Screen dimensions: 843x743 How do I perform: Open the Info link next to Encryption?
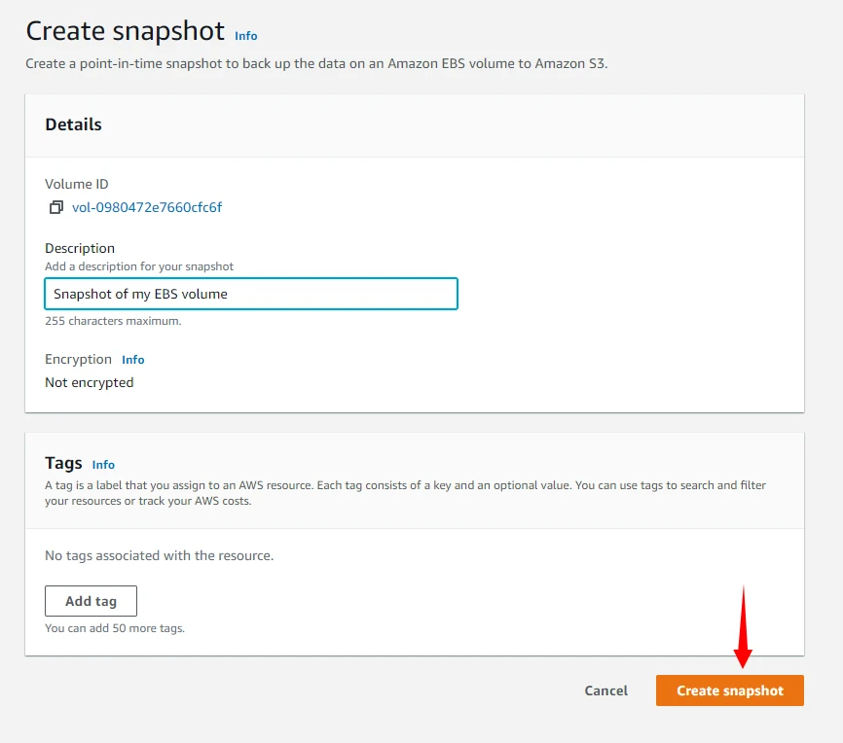(133, 360)
